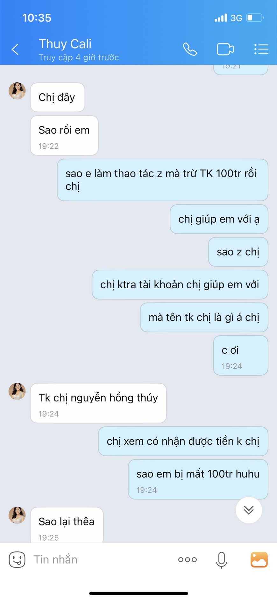Tap the microphone voice message icon

point(221,560)
